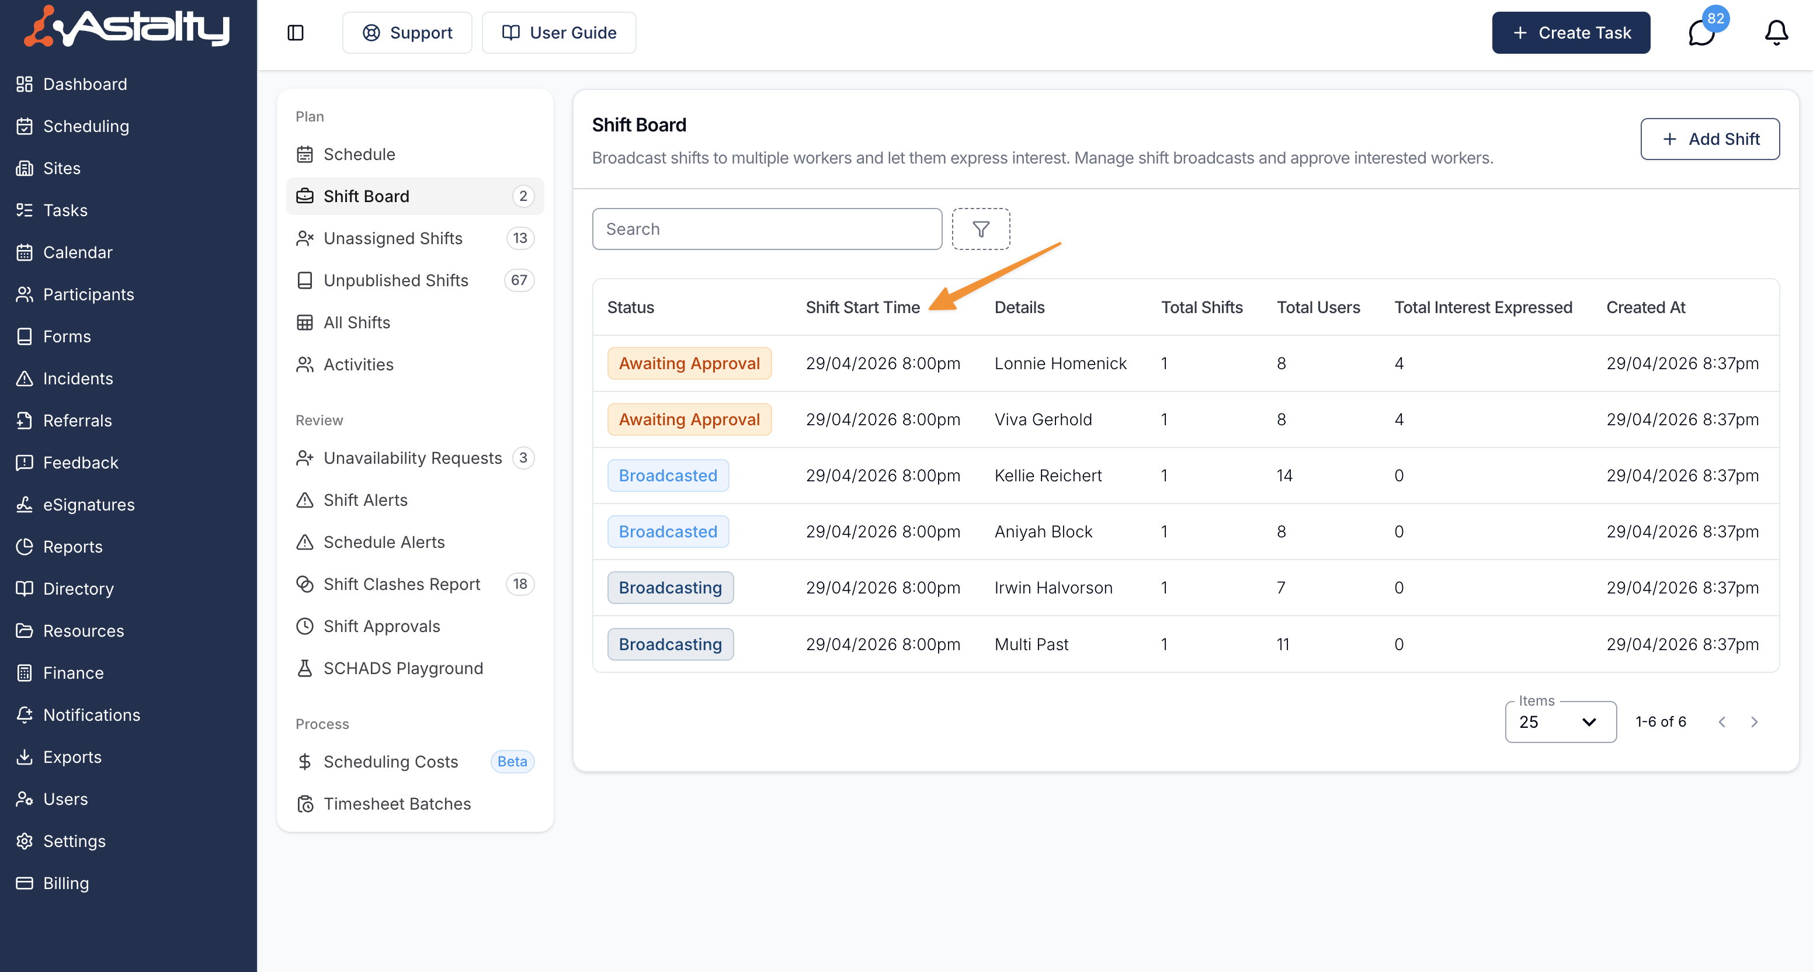Image resolution: width=1813 pixels, height=972 pixels.
Task: Click the Shift Approvals clock icon
Action: point(305,626)
